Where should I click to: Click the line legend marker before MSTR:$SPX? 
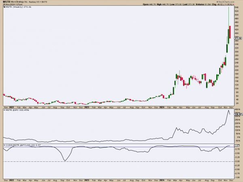pyautogui.click(x=4, y=110)
